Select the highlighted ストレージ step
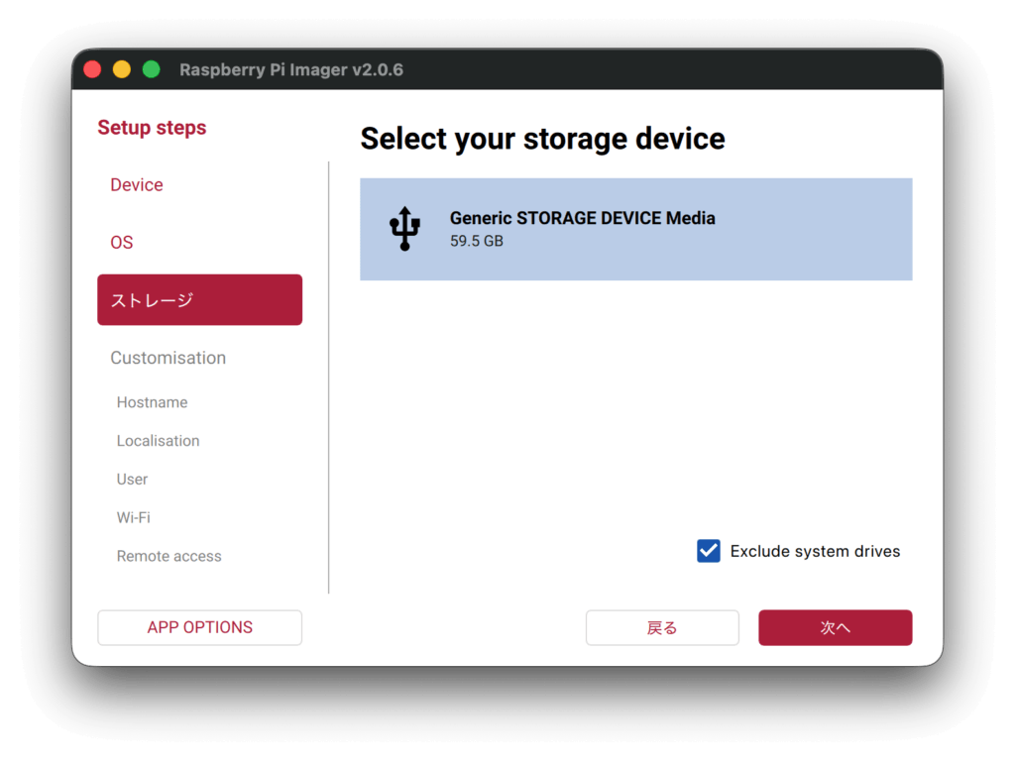 (199, 300)
